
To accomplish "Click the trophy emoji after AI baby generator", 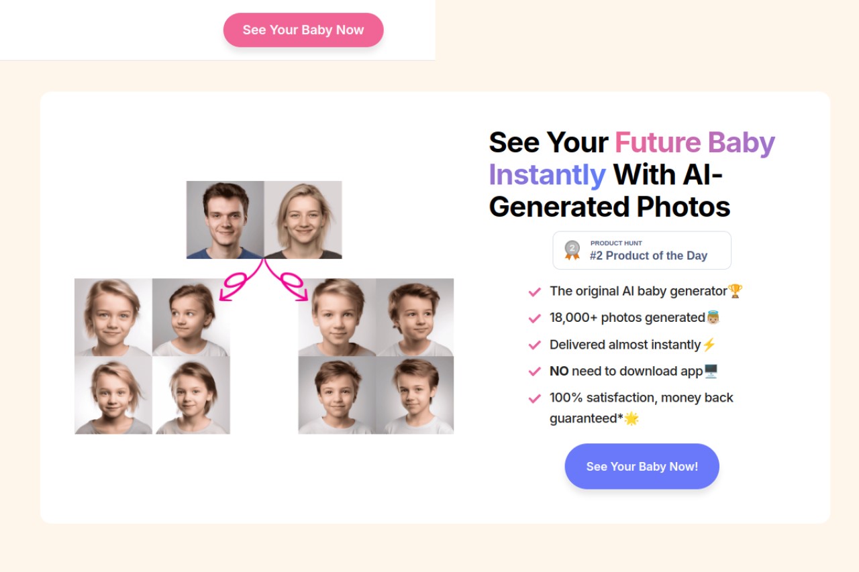I will coord(736,291).
